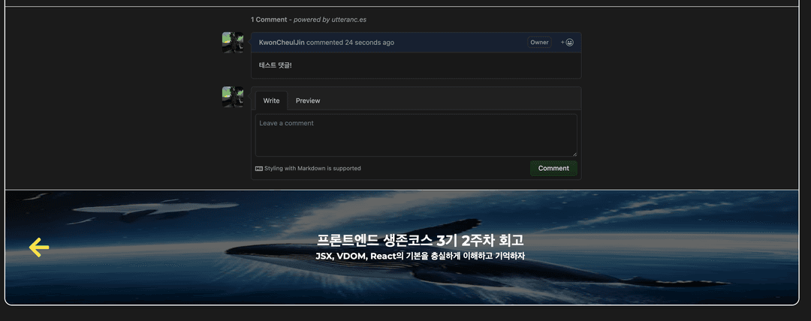
Task: Open the add reaction smiley picker
Action: point(567,43)
